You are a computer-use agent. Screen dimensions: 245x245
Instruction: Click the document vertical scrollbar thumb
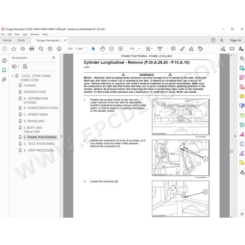232,151
